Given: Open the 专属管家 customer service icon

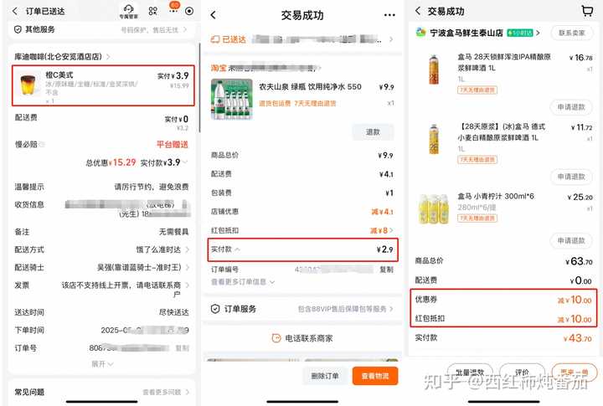Looking at the screenshot, I should coord(128,11).
